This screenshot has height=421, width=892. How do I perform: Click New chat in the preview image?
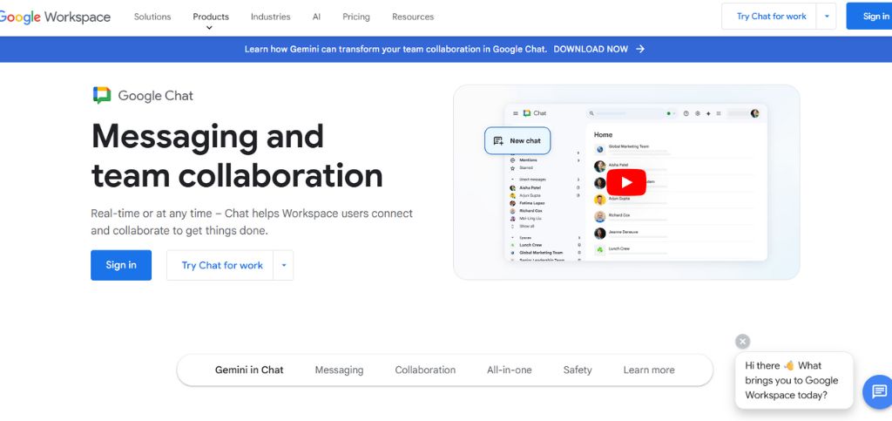pos(517,140)
